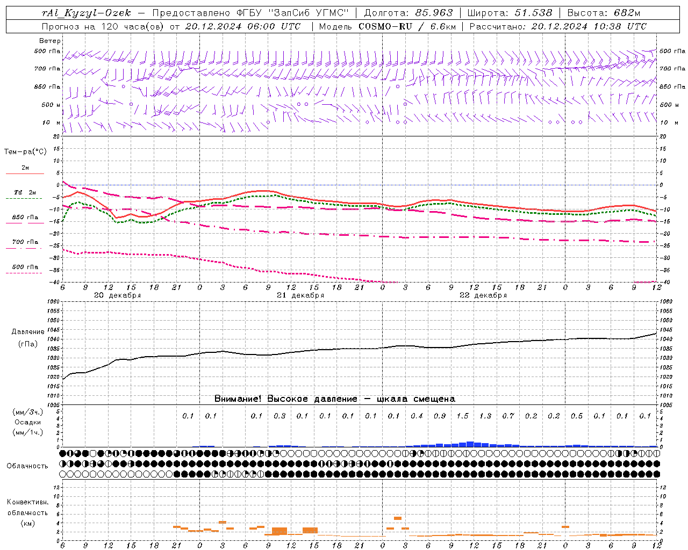Click the 'Облачность' cloud cover label
Screen dimensions: 688x550
click(27, 466)
